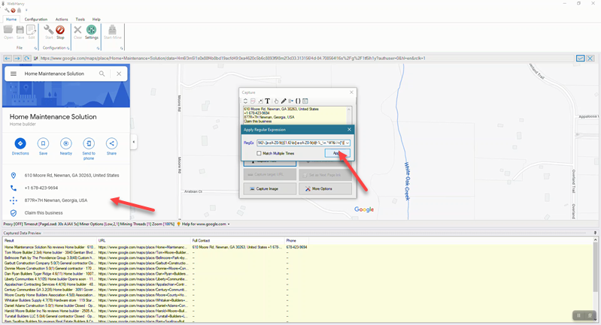Click the Share icon in Maps panel
601x325 pixels.
click(112, 143)
